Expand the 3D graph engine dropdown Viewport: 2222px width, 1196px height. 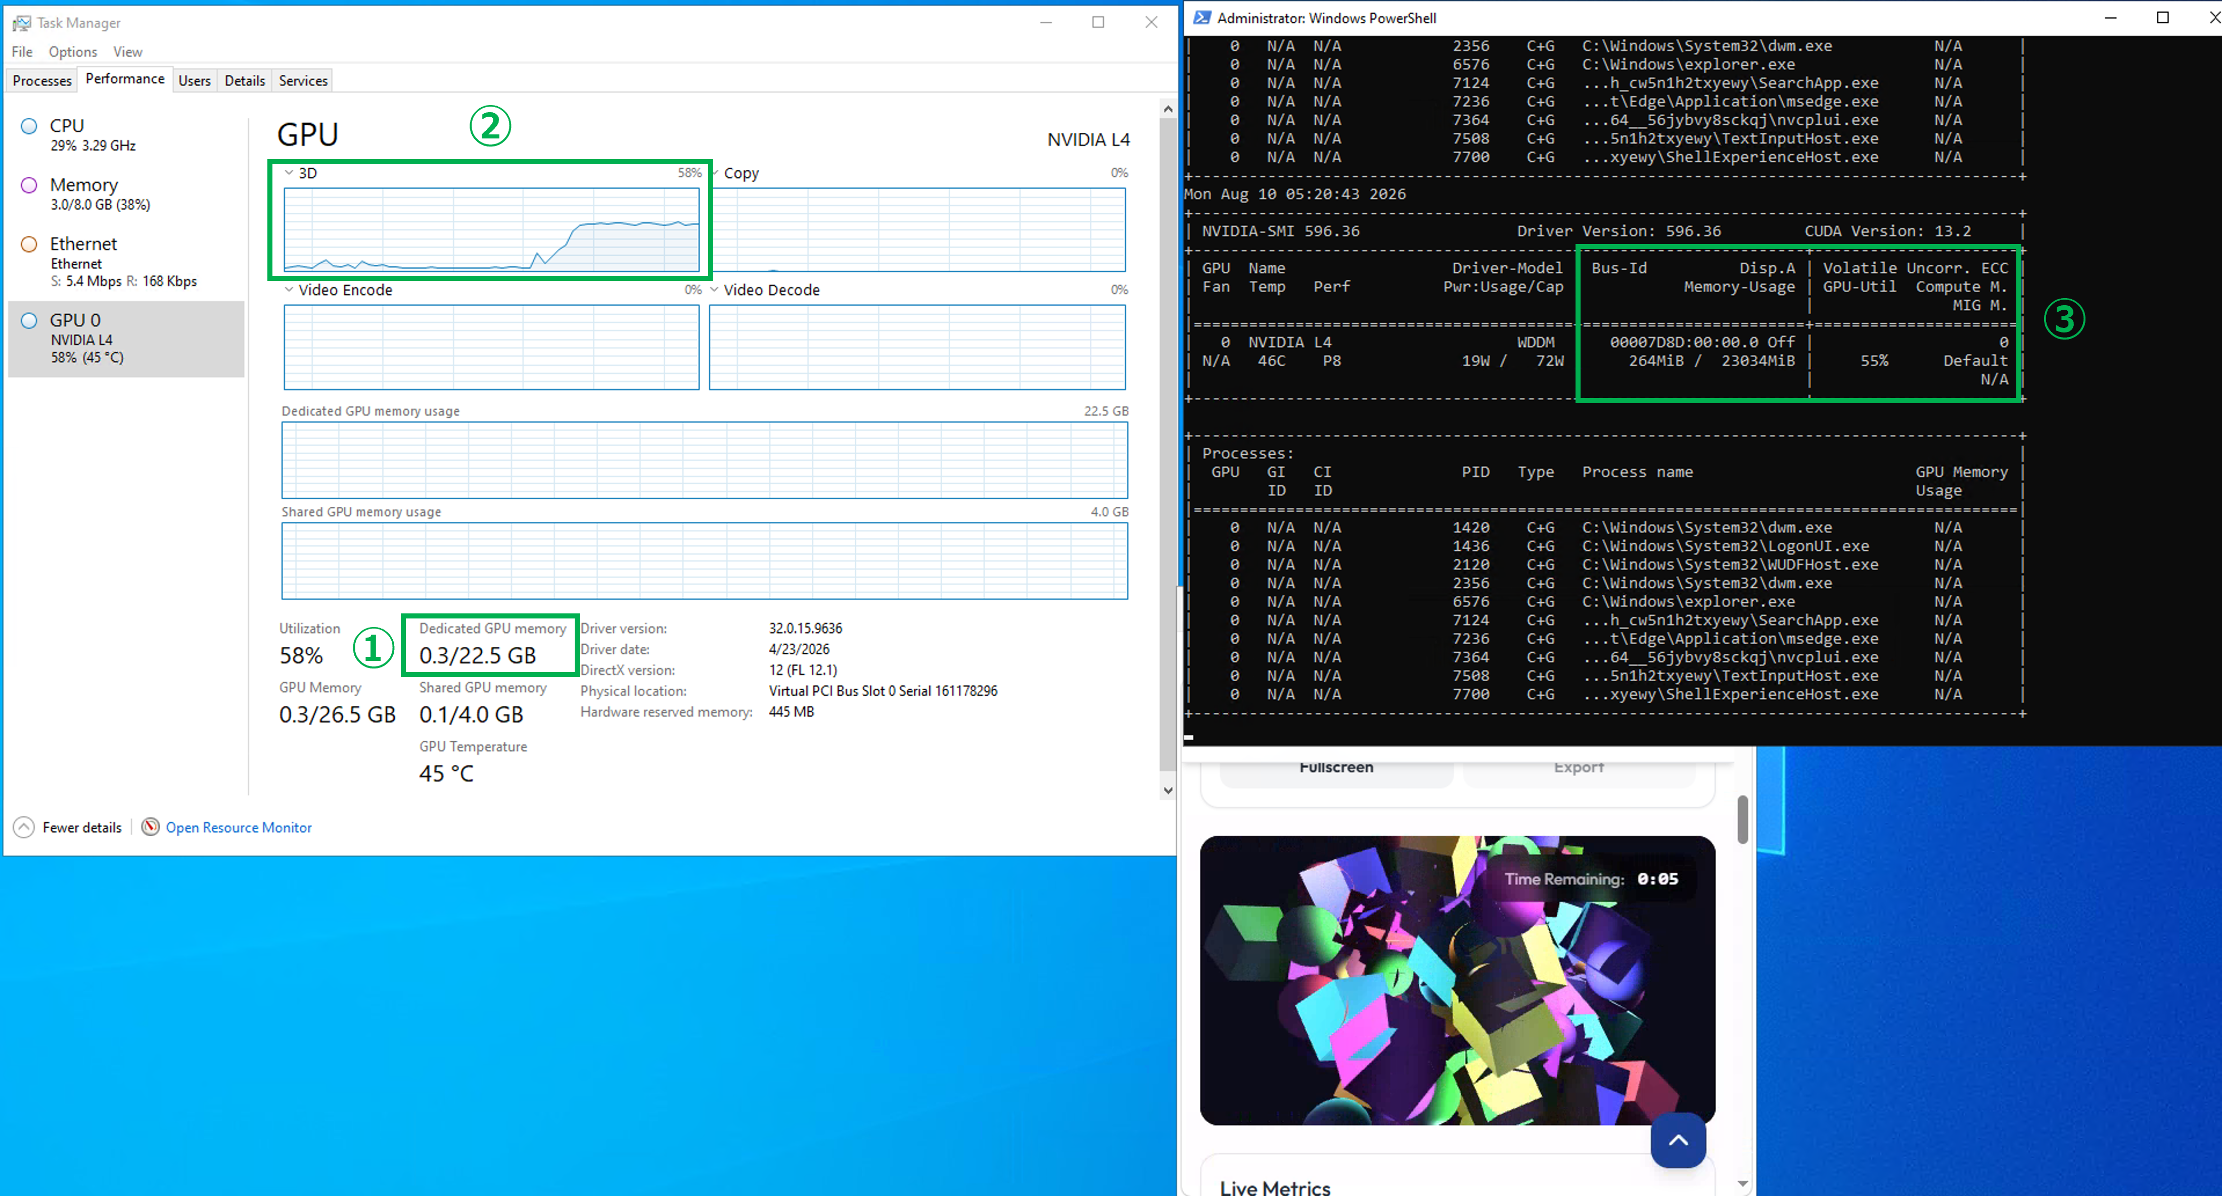pyautogui.click(x=289, y=172)
